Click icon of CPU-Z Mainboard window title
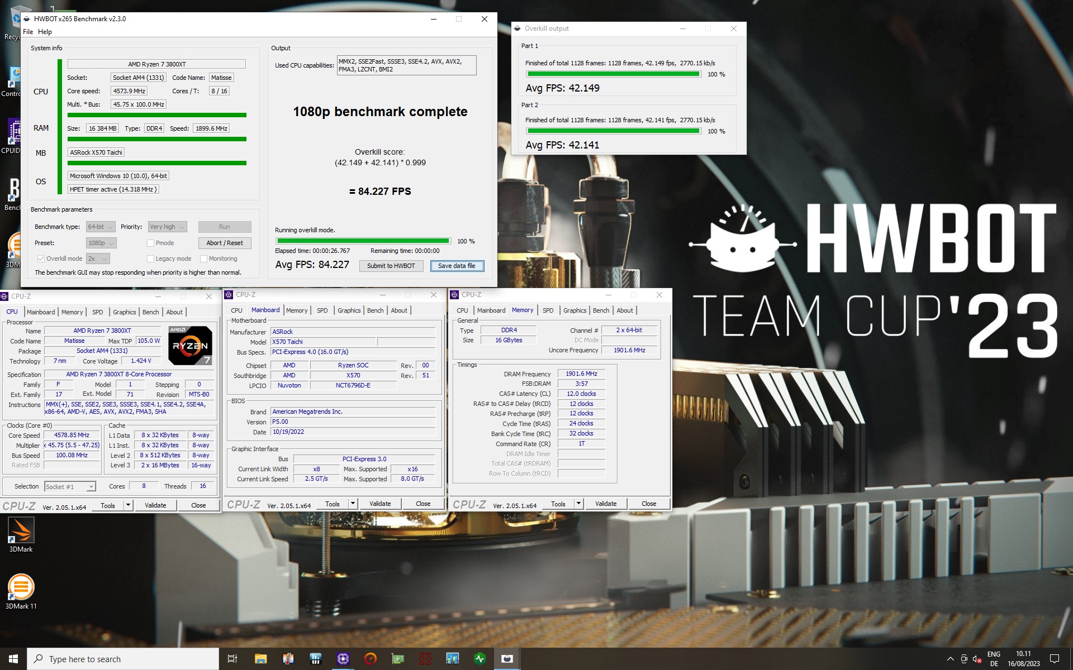 (229, 295)
